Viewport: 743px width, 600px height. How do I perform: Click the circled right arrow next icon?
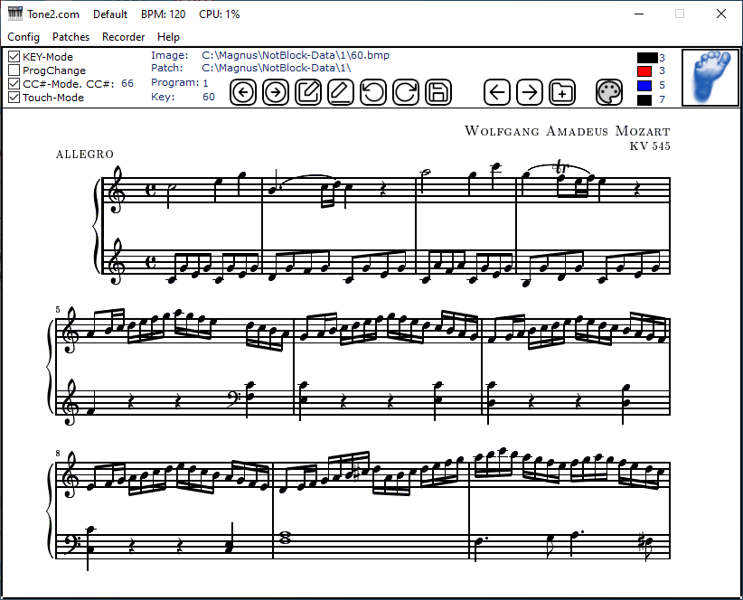pos(276,92)
